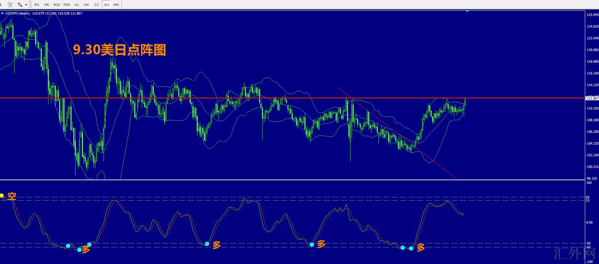Set chart to MN monthly timeframe
The image size is (599, 264).
click(116, 5)
